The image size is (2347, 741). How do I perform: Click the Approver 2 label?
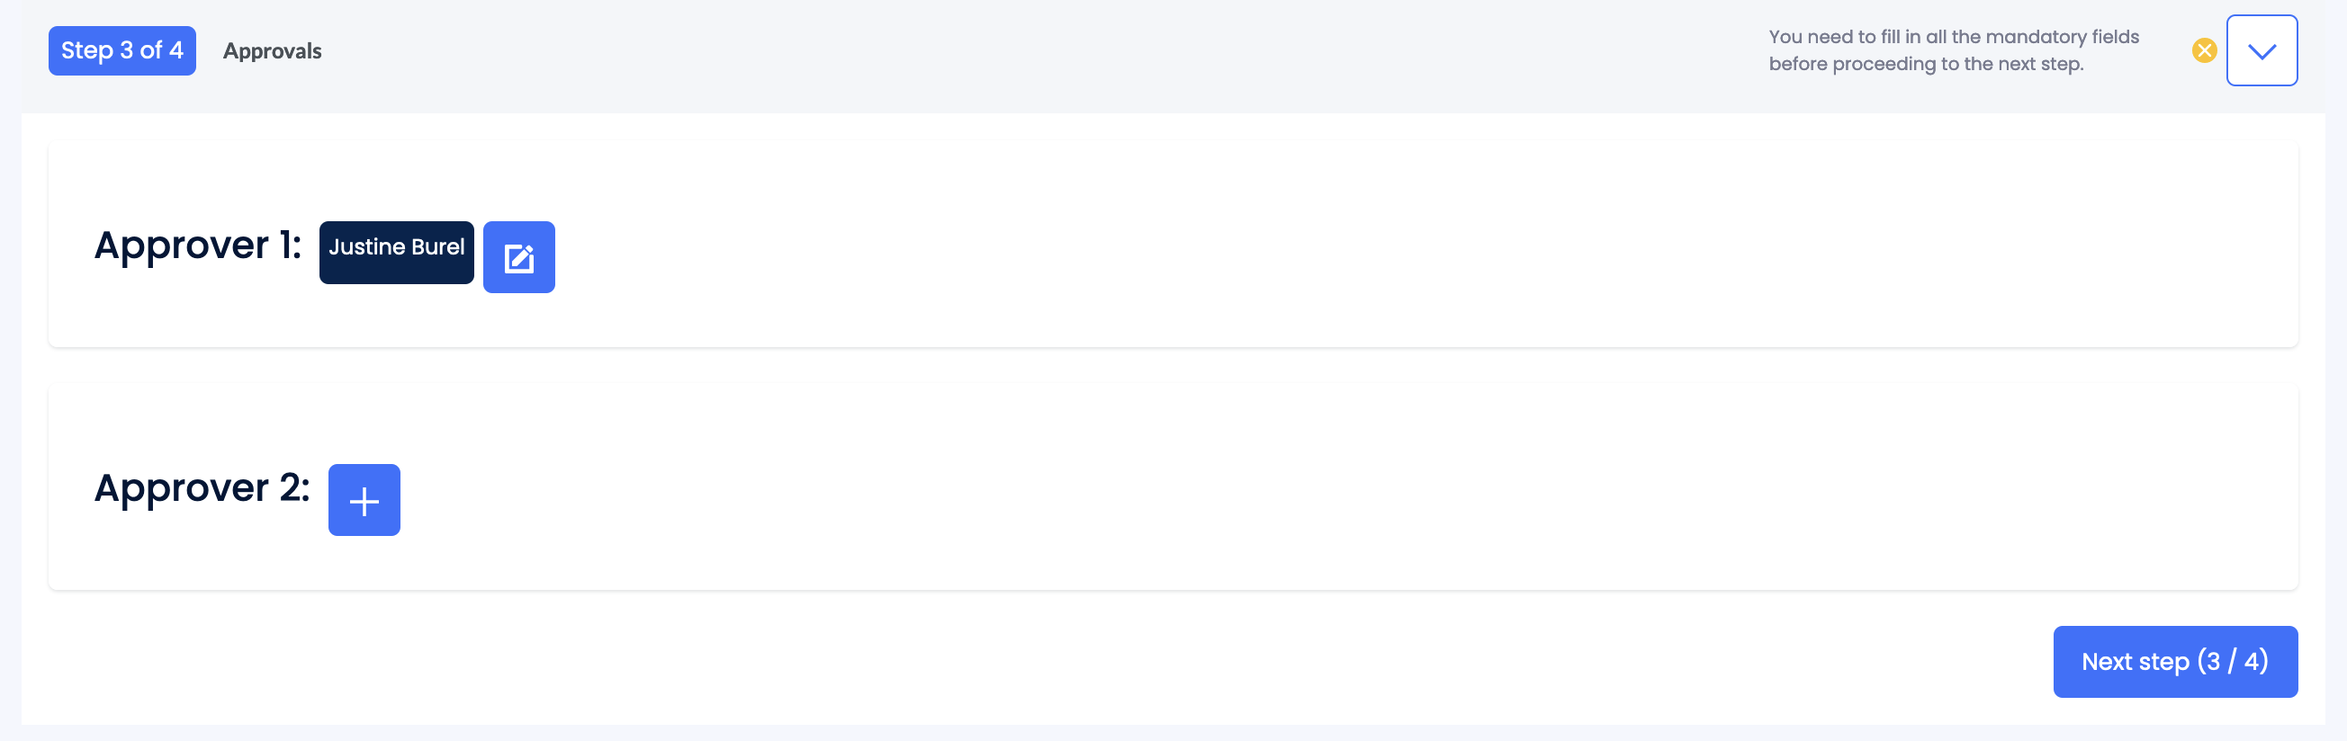tap(202, 488)
